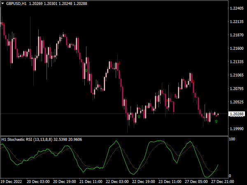Click the last green buy arrow under the latest candles
Screen dimensions: 247x185
(x=216, y=121)
